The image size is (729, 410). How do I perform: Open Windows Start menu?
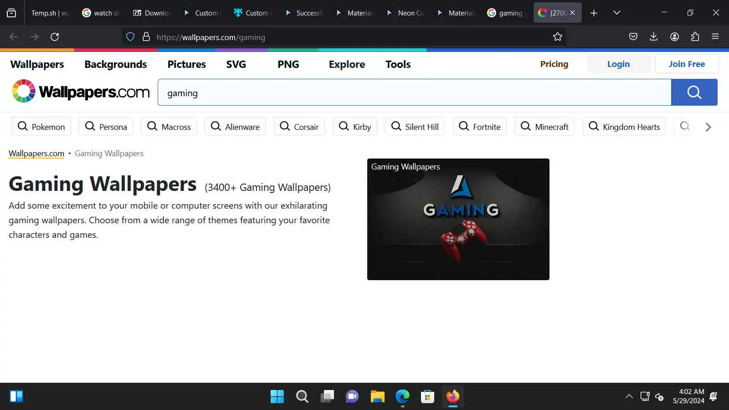click(x=277, y=396)
